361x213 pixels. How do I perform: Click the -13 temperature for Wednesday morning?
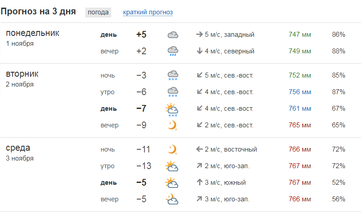tap(144, 166)
